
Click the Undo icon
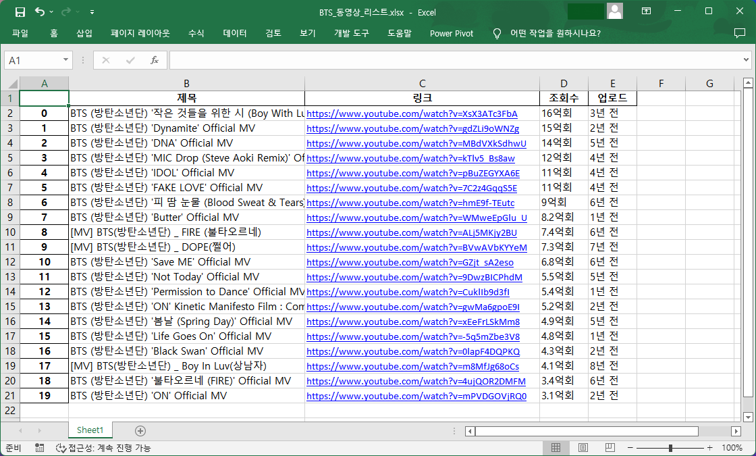point(38,11)
